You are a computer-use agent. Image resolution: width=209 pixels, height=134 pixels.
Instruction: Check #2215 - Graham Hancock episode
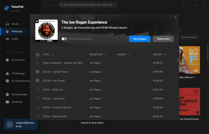38,107
